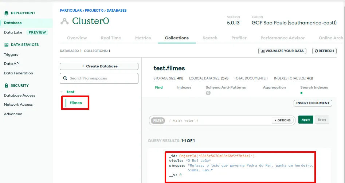Screen dimensions: 345x183
Task: Focus the Search Namespaces input
Action: pyautogui.click(x=99, y=78)
